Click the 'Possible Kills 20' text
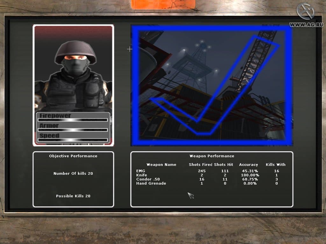Viewport: 326px width, 244px height. [x=73, y=196]
